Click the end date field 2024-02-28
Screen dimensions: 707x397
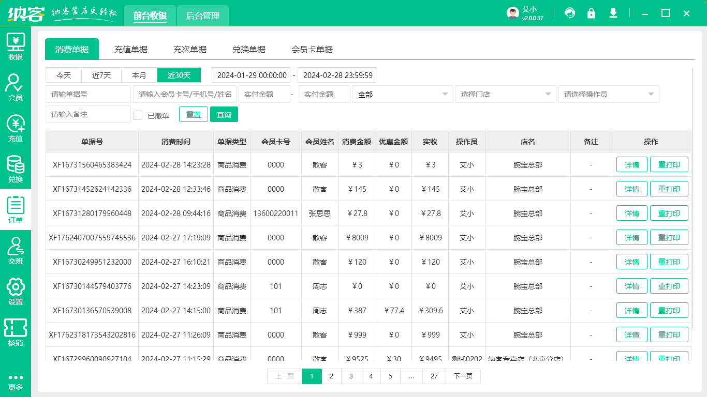337,75
